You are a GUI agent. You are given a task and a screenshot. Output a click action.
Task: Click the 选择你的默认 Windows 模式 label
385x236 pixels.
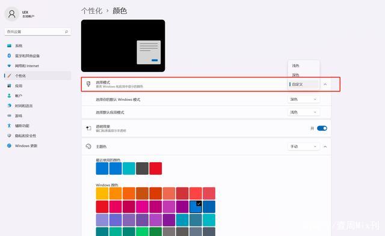(118, 100)
